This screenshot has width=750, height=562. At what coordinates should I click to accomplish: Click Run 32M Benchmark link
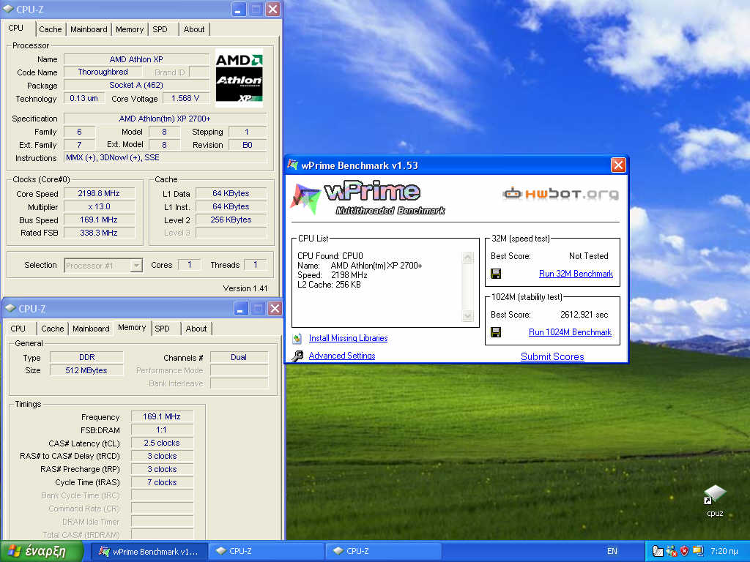576,274
